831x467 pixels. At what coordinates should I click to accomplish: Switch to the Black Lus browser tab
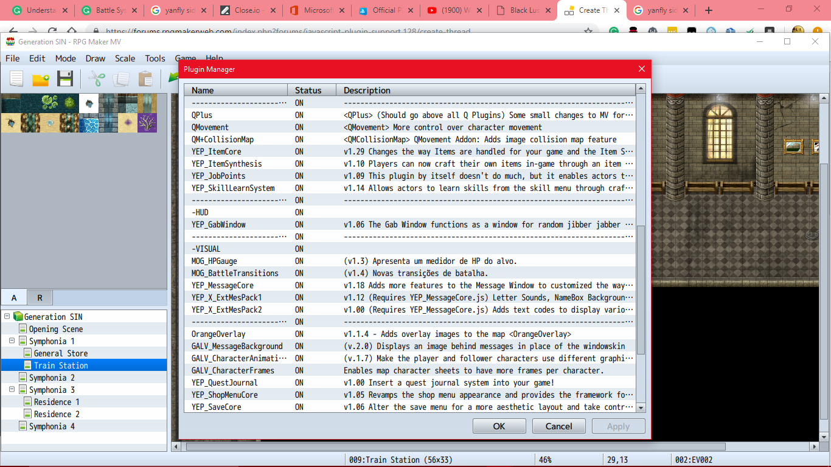coord(524,10)
